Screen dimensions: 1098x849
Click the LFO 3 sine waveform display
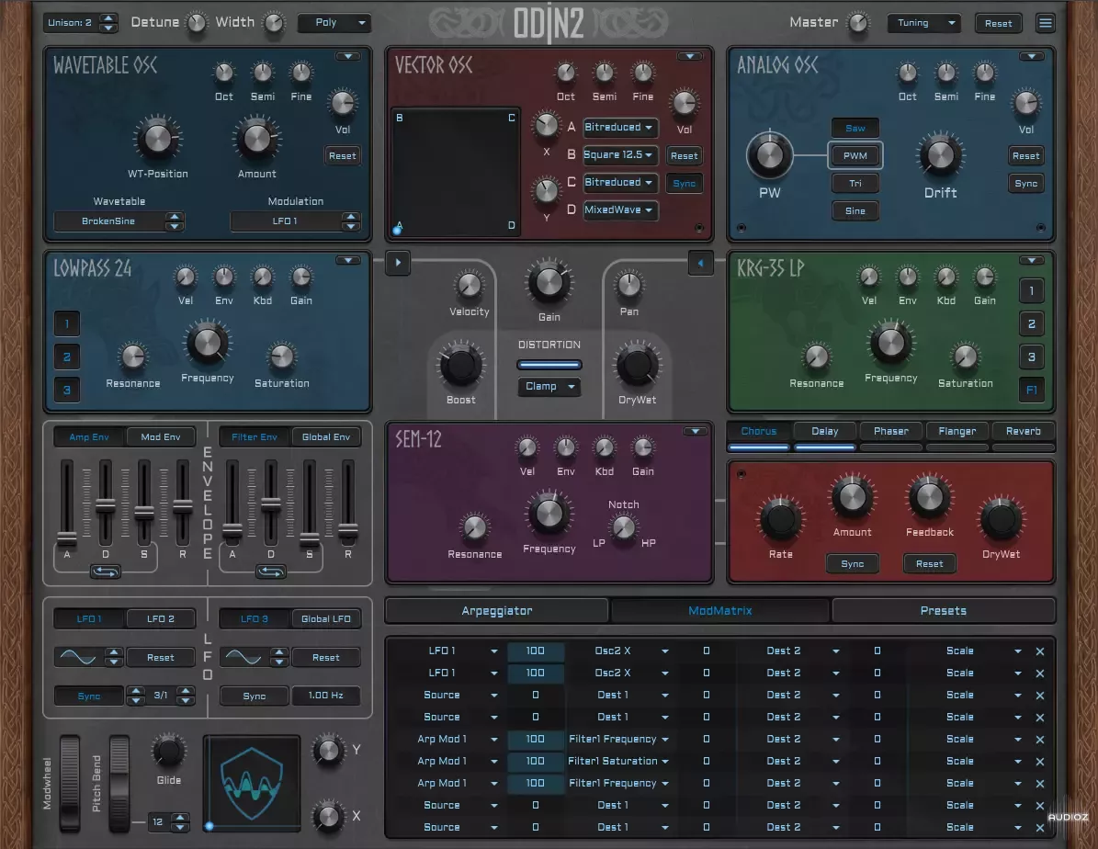click(x=243, y=657)
